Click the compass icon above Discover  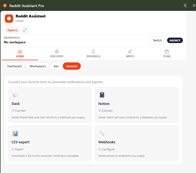coord(57,51)
